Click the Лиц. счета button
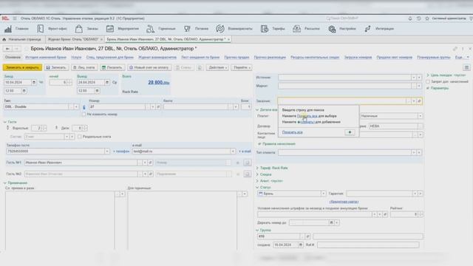The image size is (473, 266). click(x=84, y=67)
